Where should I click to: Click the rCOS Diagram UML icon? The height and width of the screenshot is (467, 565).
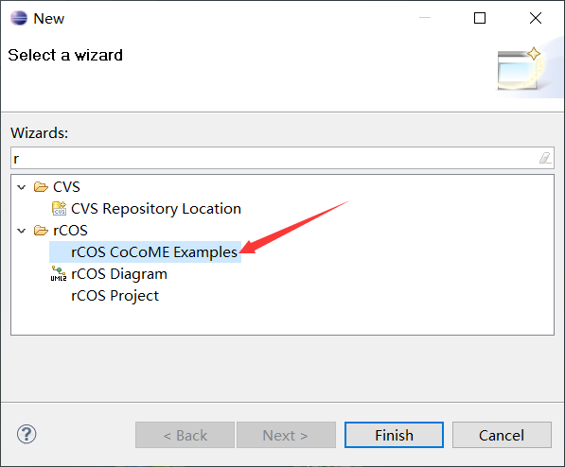[59, 273]
